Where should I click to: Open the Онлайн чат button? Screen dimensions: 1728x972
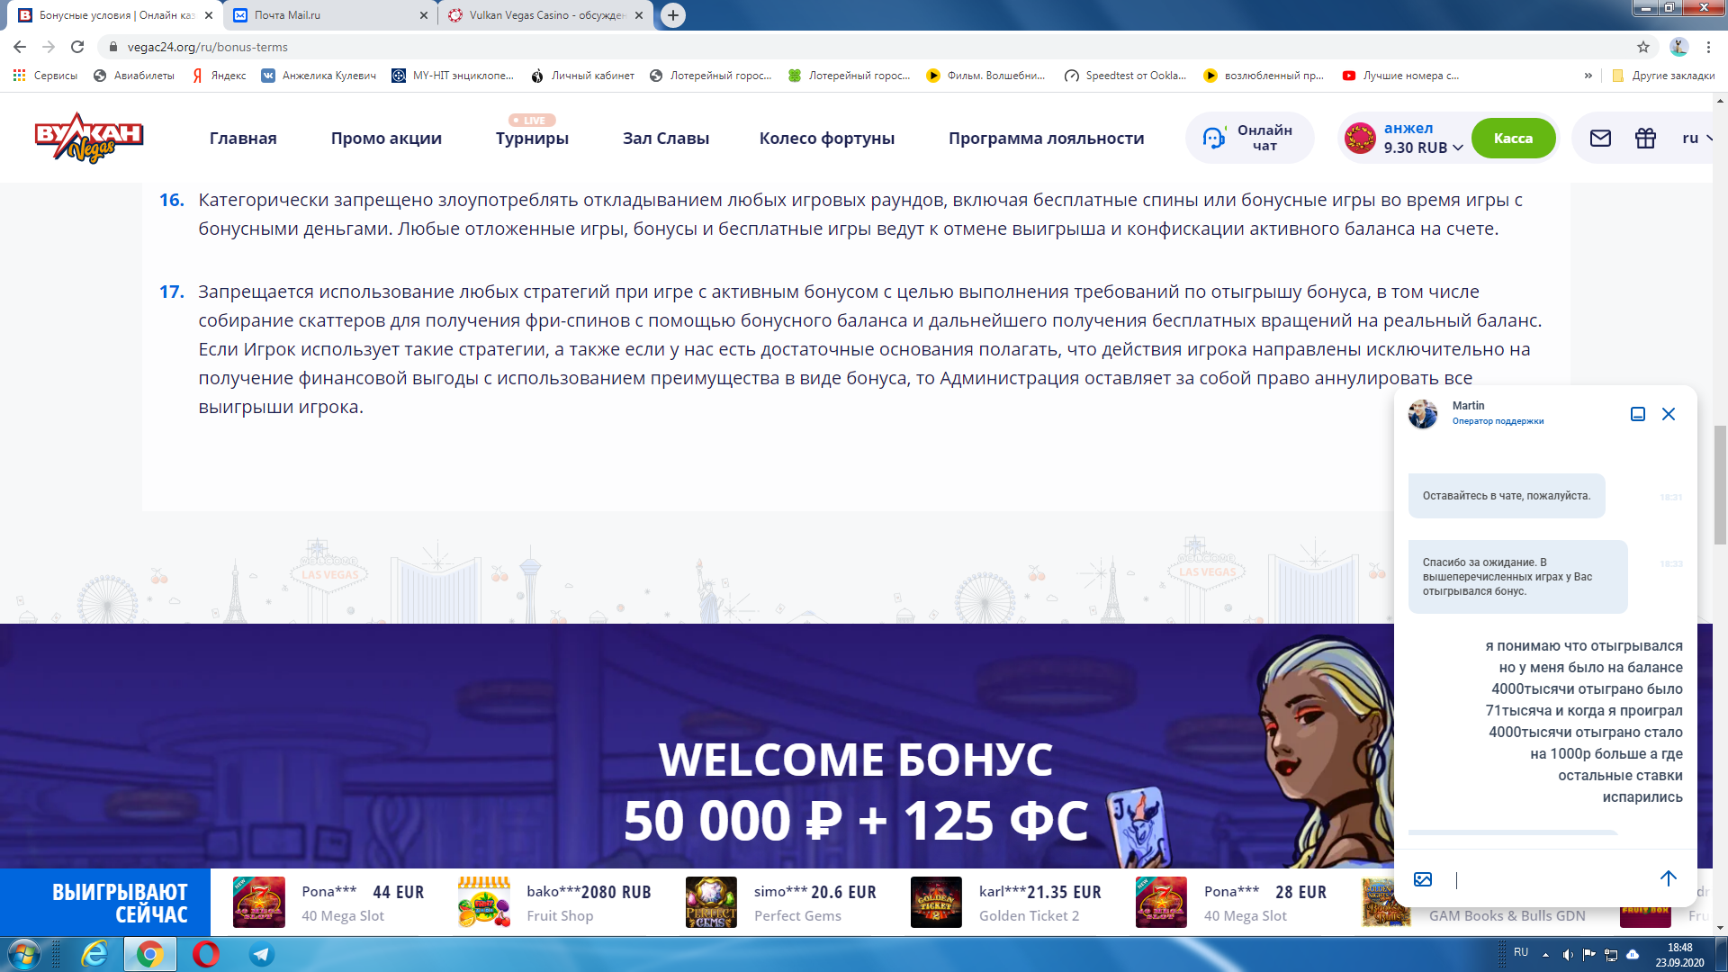(x=1249, y=138)
